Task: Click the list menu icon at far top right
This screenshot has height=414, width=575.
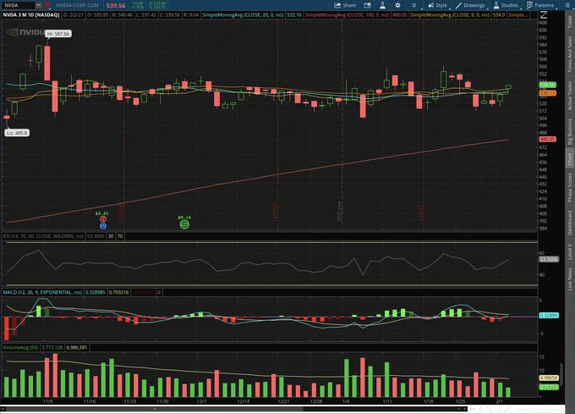Action: coord(567,5)
